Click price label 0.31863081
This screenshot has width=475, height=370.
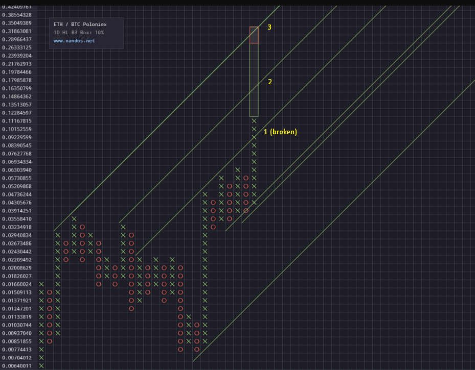pos(17,31)
